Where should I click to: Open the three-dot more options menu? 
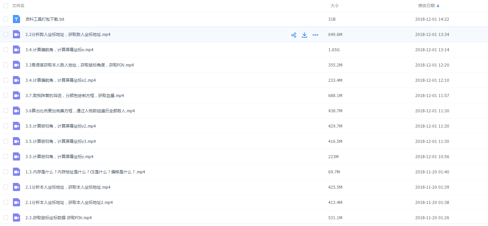pyautogui.click(x=315, y=35)
